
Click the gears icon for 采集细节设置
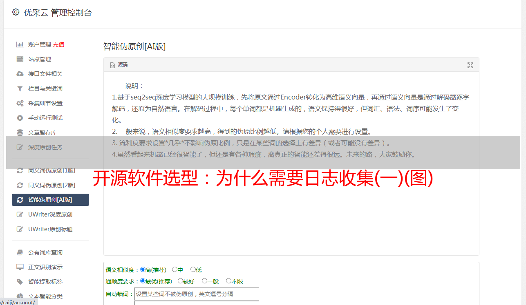pyautogui.click(x=20, y=103)
